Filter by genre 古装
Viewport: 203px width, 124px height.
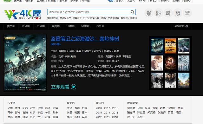coord(40,117)
